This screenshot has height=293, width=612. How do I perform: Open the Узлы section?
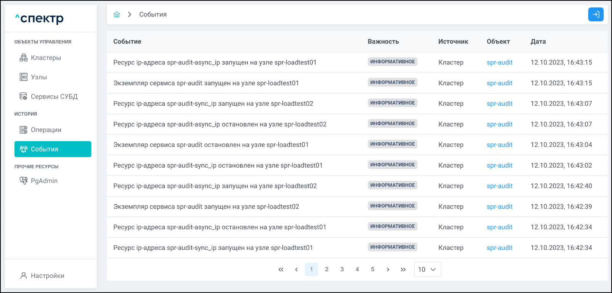point(39,77)
